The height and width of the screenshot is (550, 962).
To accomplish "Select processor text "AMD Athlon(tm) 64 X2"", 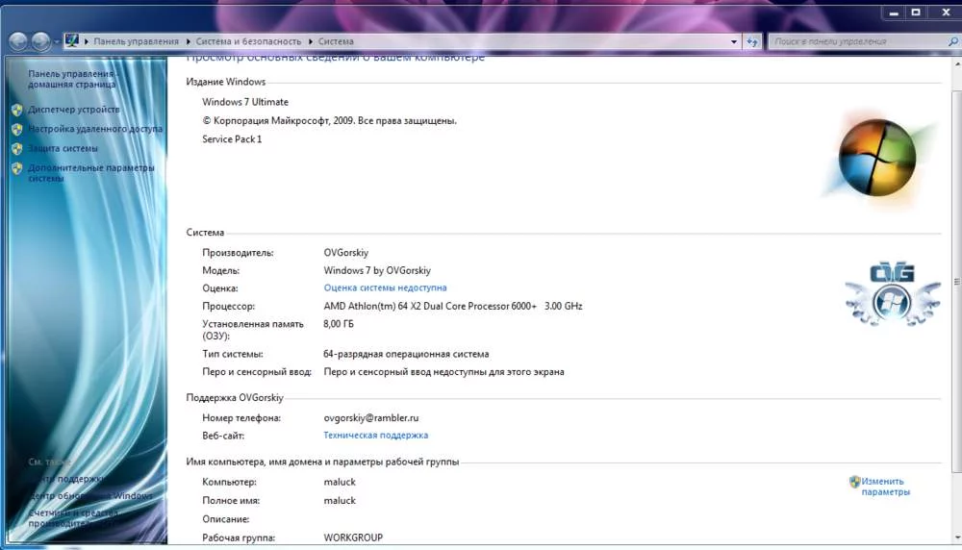I will [370, 306].
